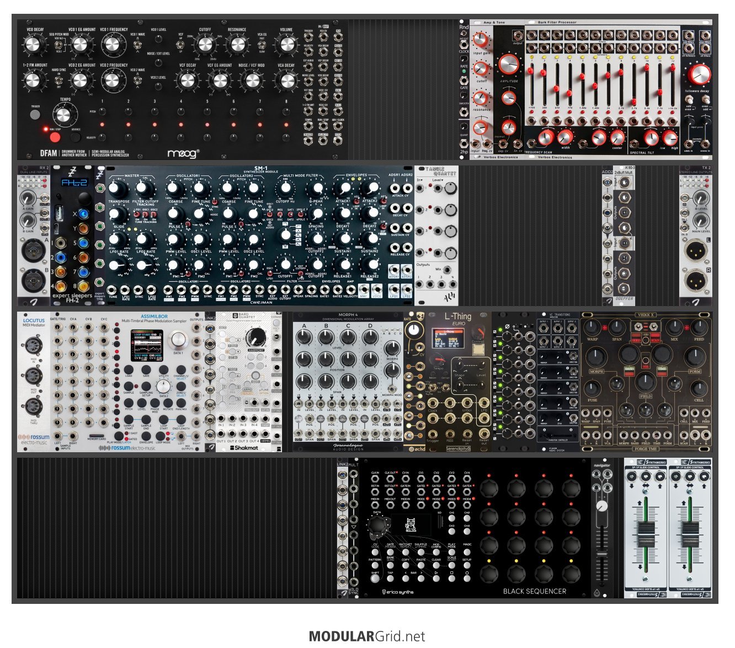735x648 pixels.
Task: Click the MAGIC button on Black Sequencer
Action: click(x=467, y=551)
